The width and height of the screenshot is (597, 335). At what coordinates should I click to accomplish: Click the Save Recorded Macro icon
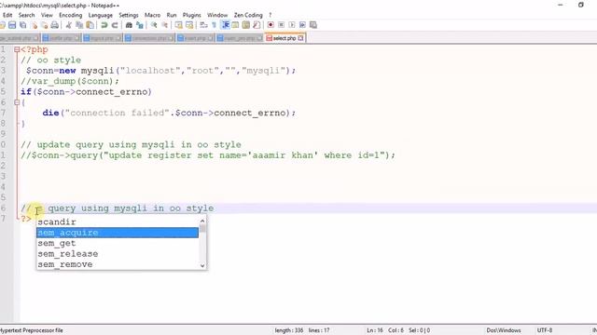[x=313, y=25]
